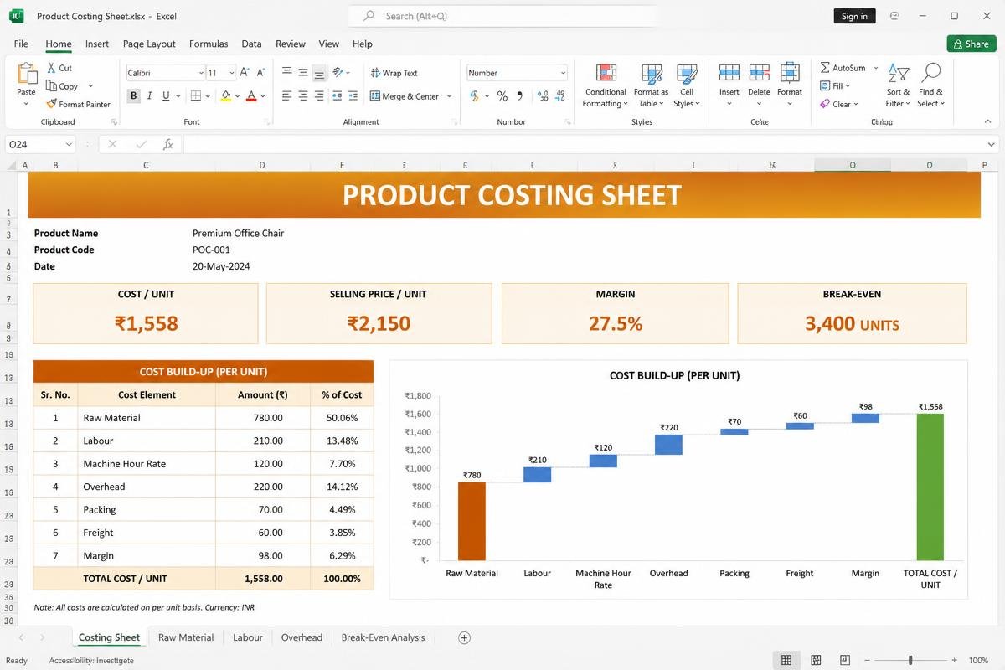Decrease font size with the small A
Viewport: 1005px width, 670px height.
click(x=260, y=73)
